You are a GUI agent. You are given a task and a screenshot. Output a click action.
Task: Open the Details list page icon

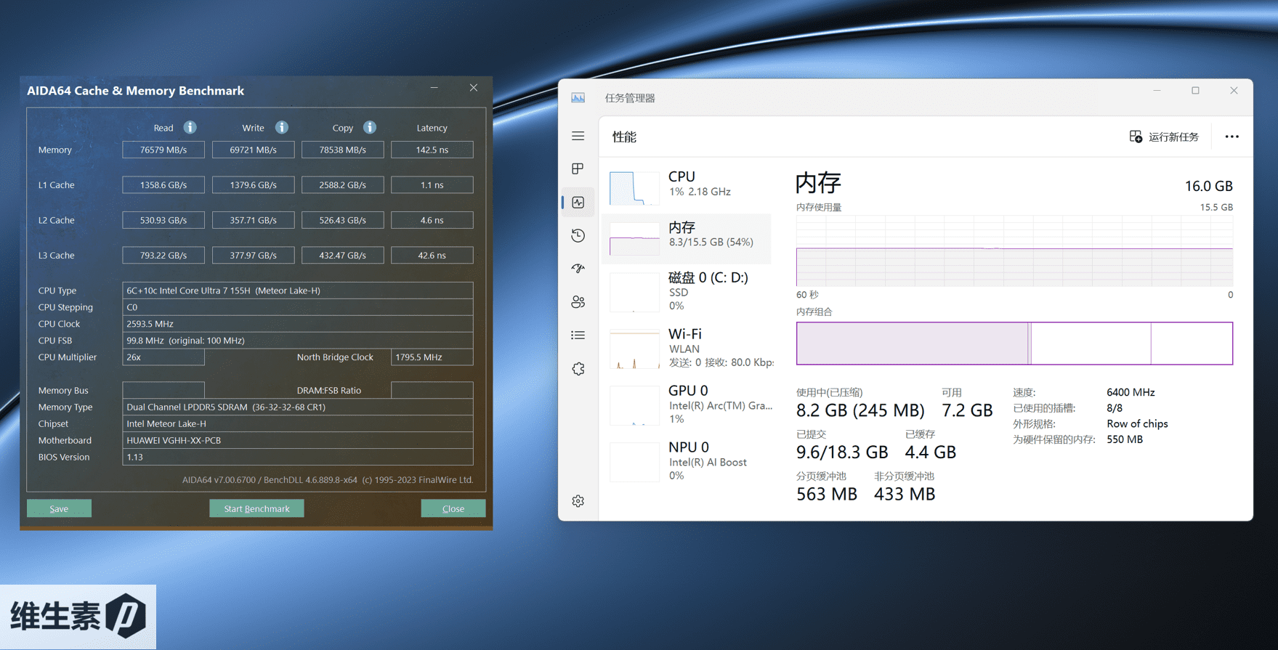[578, 336]
